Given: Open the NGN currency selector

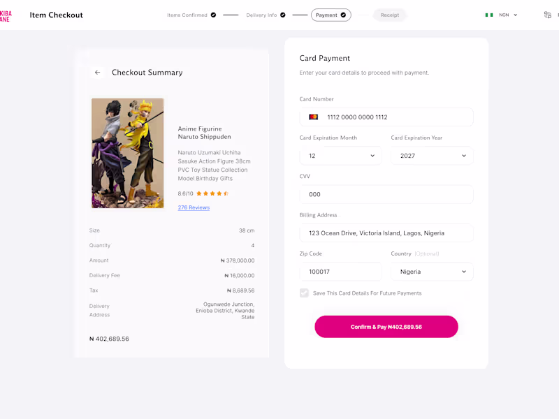Looking at the screenshot, I should coord(508,15).
